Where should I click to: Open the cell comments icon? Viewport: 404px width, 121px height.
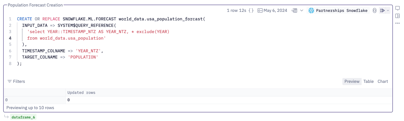pos(397,8)
